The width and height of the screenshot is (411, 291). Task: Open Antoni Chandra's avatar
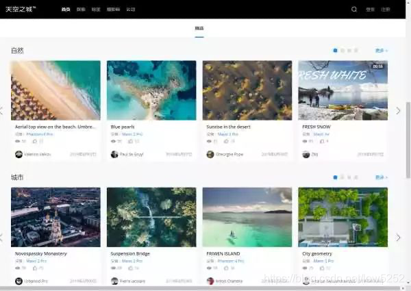click(210, 281)
